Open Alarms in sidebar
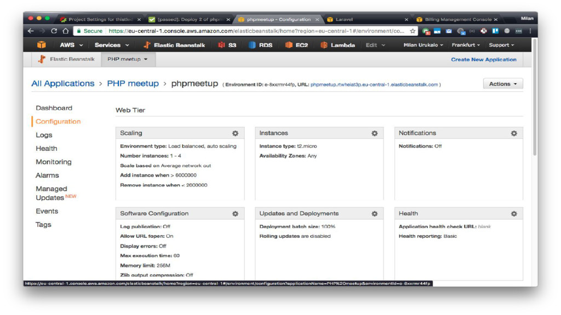This screenshot has height=315, width=561. tap(47, 176)
